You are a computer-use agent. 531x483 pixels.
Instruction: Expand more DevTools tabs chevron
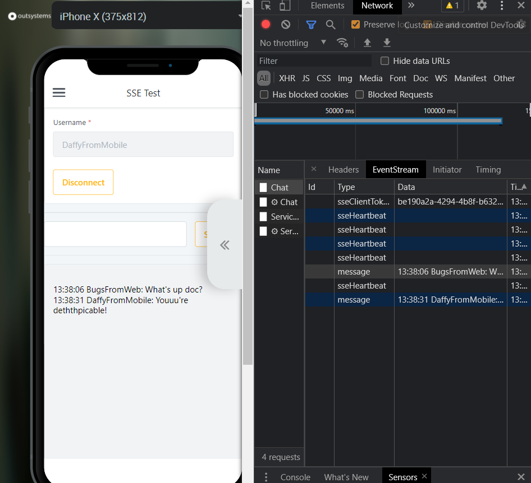point(411,6)
